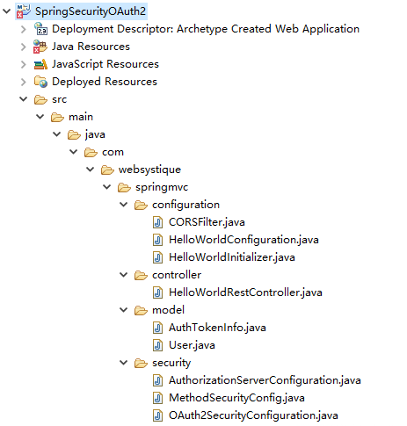The width and height of the screenshot is (407, 426).
Task: Click the Deployment Descriptor icon
Action: (40, 29)
